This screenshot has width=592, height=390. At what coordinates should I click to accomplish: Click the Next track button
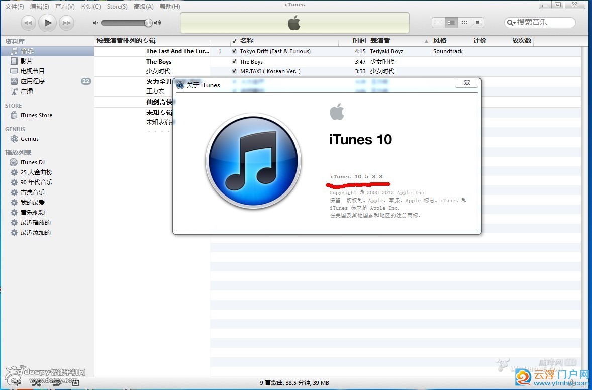(x=66, y=23)
